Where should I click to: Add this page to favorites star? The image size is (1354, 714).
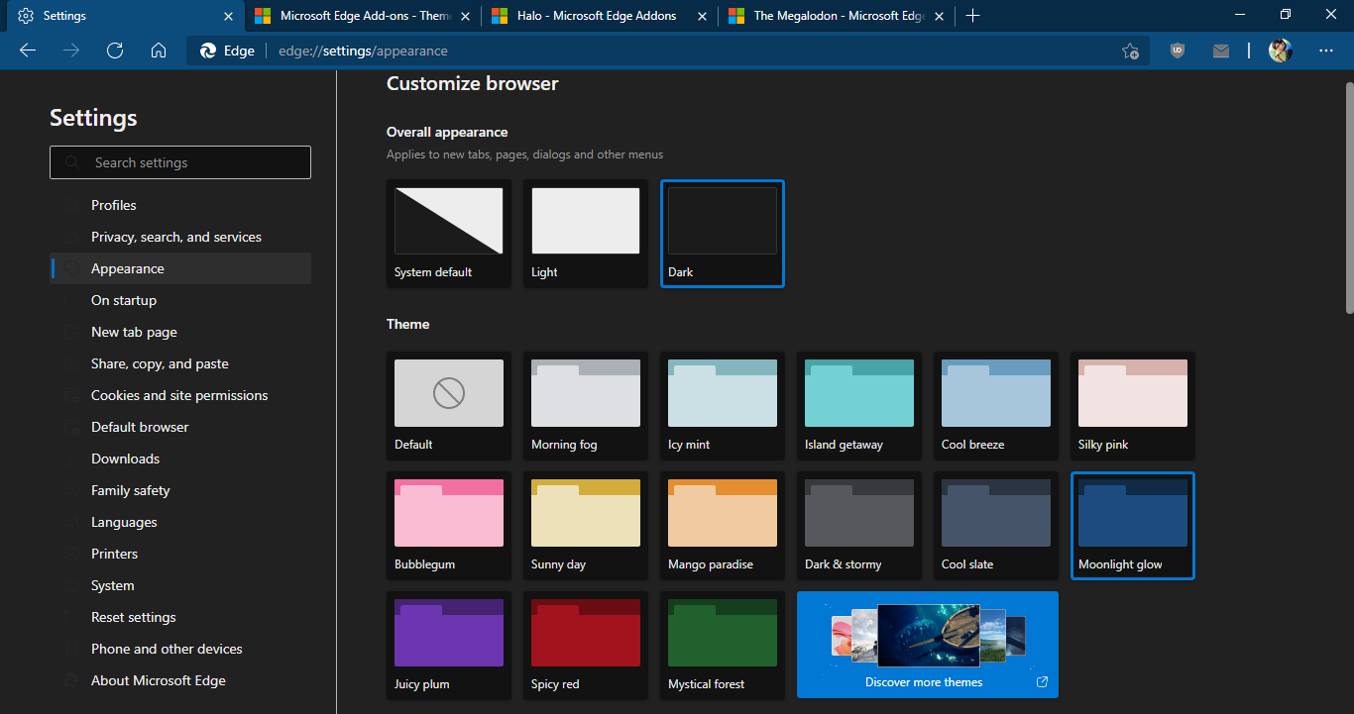click(1130, 51)
